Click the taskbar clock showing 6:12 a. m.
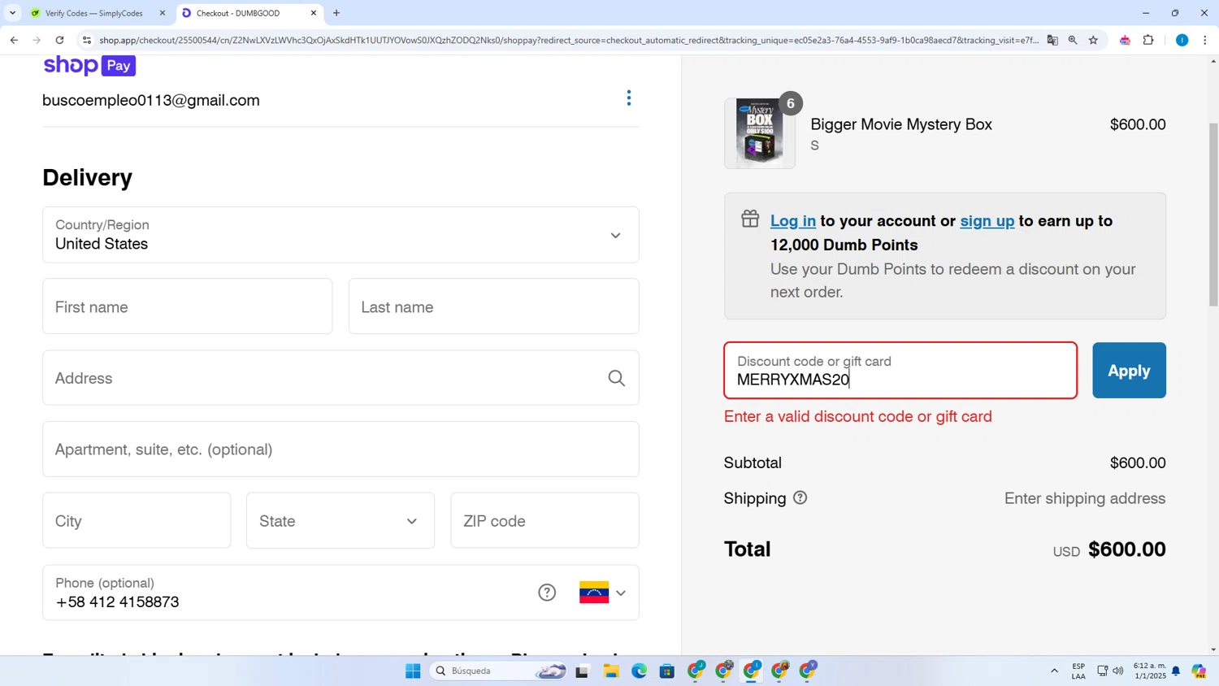Screen dimensions: 1219x686 pos(1149,671)
